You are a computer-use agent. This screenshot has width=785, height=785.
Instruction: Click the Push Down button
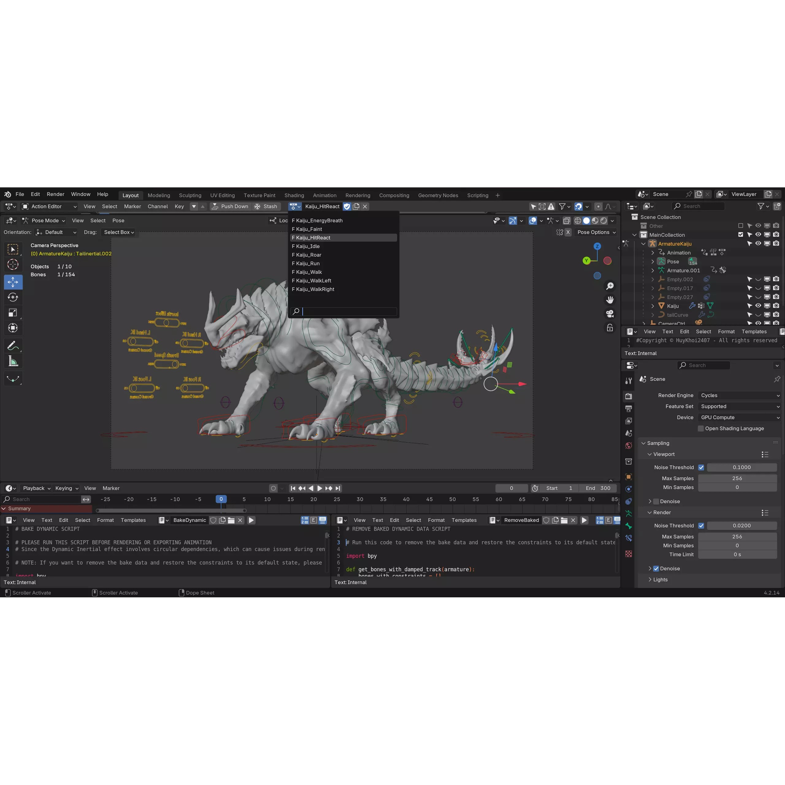point(230,206)
